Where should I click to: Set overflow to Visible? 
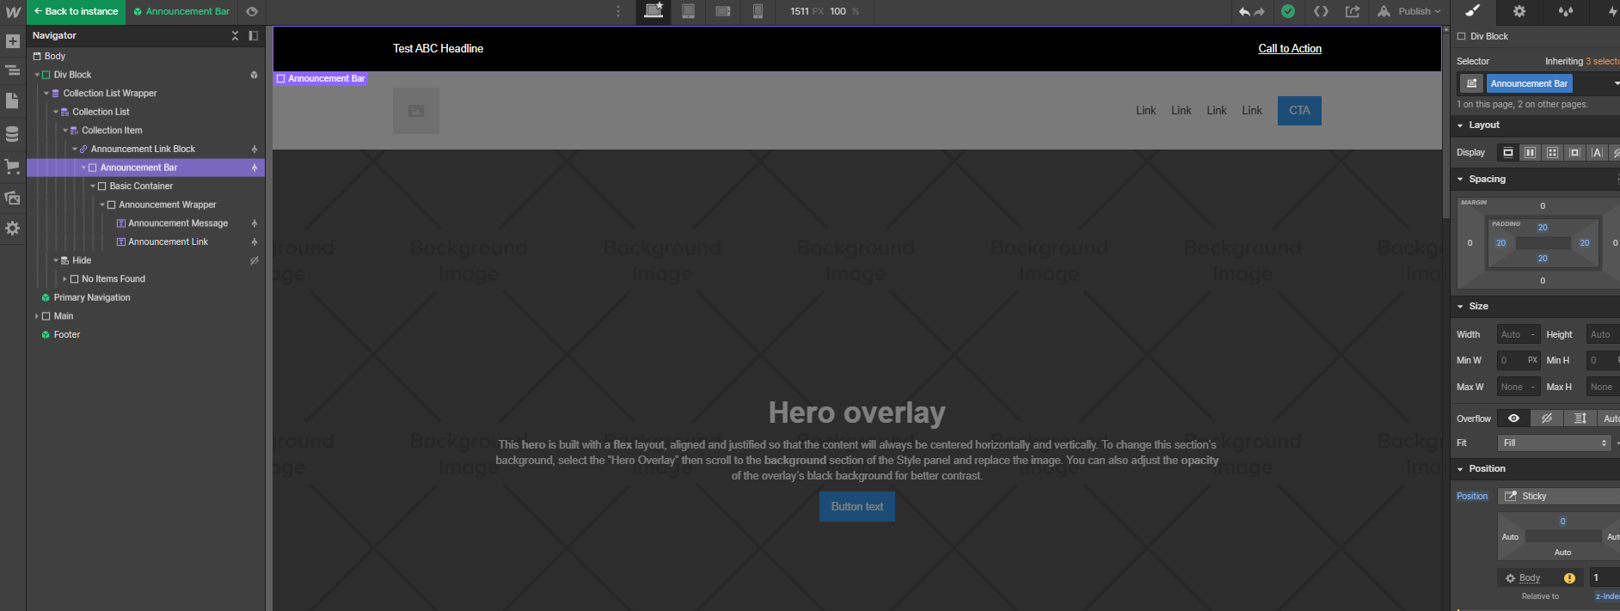(1513, 419)
